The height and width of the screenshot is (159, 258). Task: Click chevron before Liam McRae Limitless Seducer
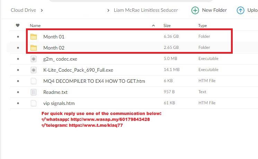109,10
